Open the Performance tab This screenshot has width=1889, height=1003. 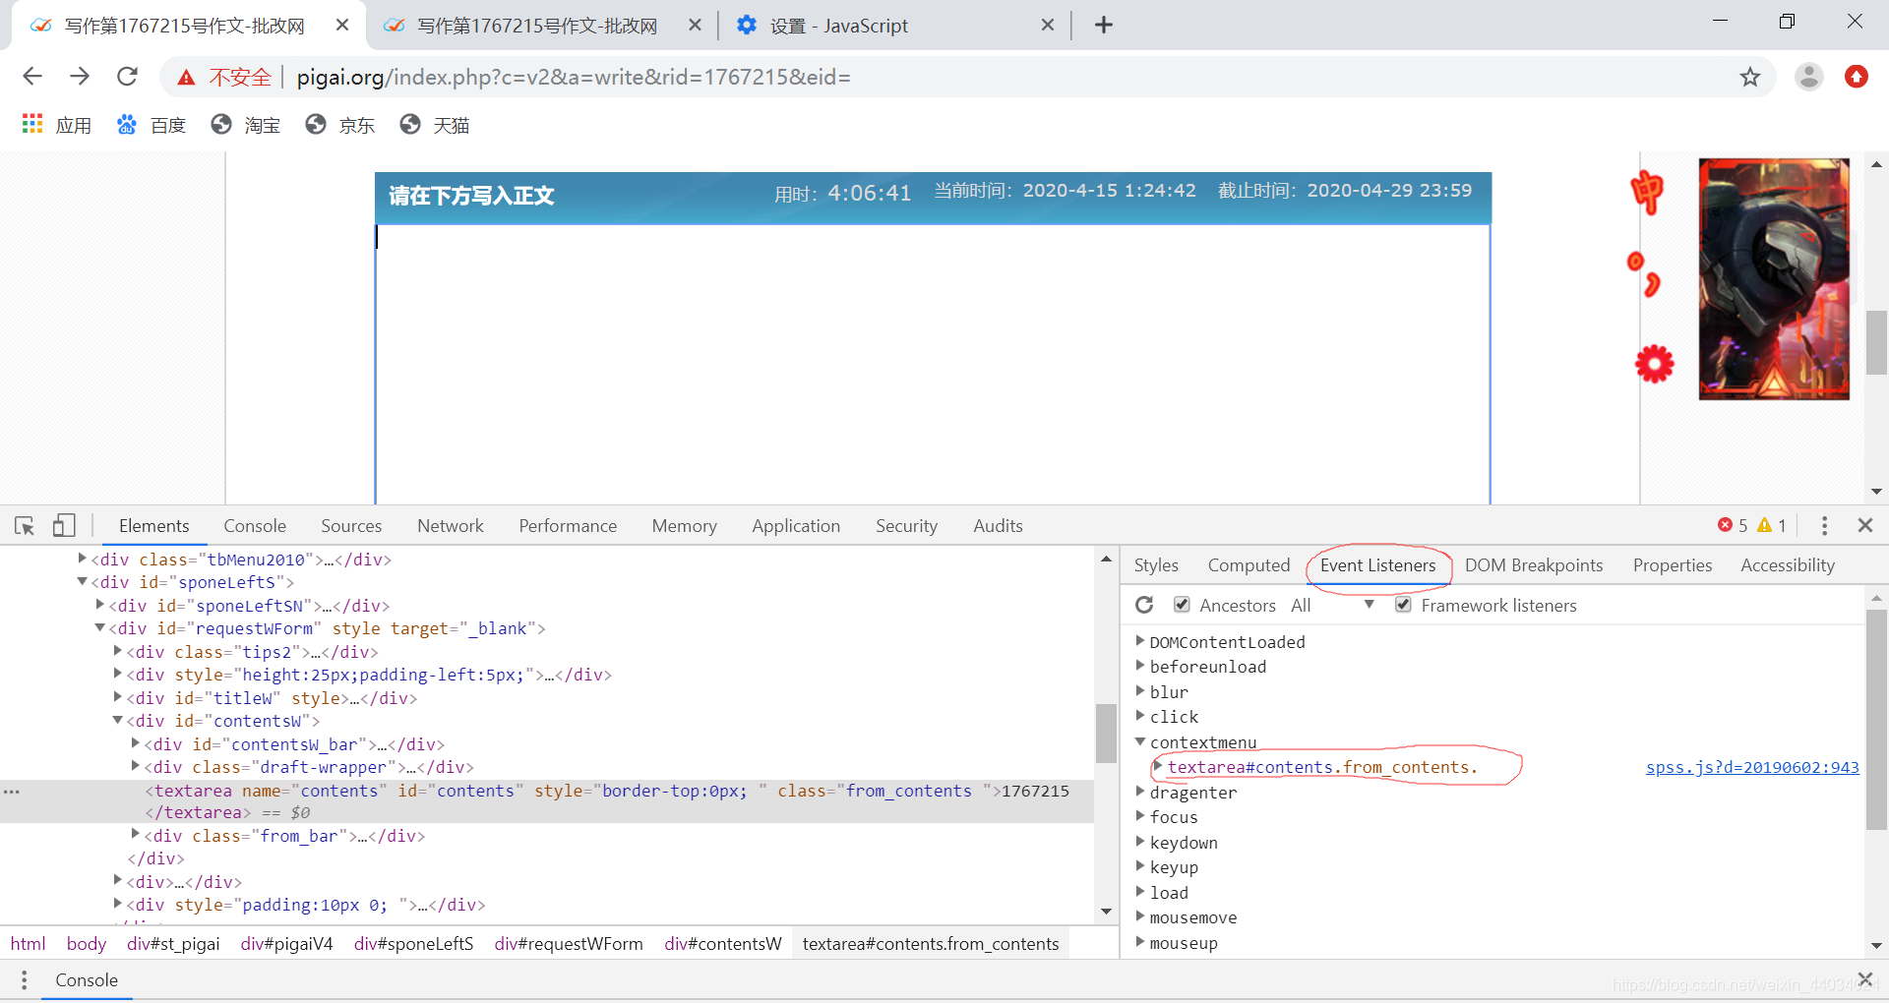click(x=568, y=526)
